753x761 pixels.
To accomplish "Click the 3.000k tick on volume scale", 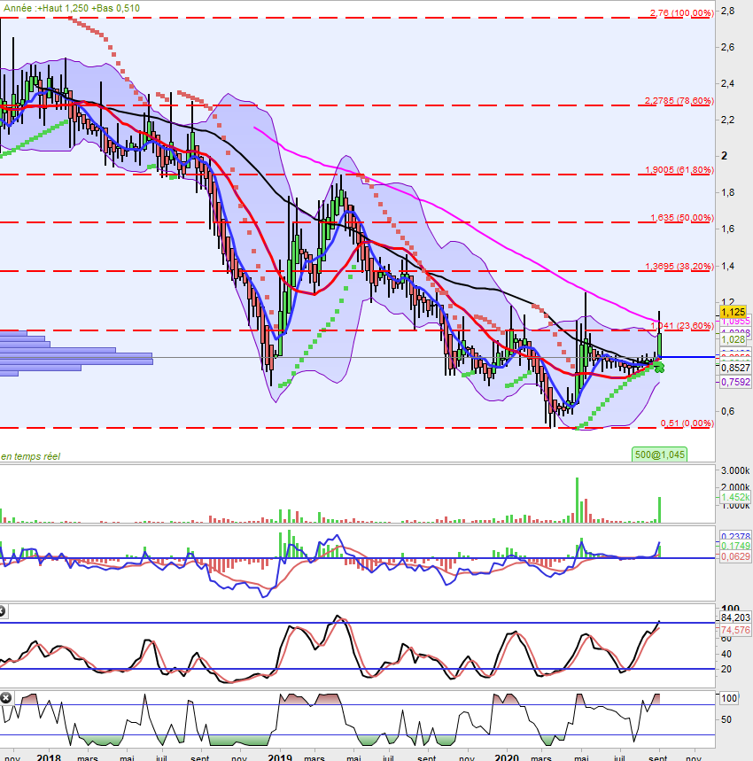I will [735, 470].
